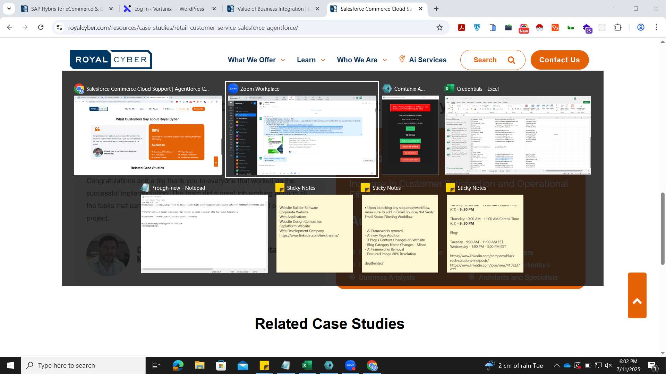Open the Extensions puzzle-piece menu

click(618, 28)
